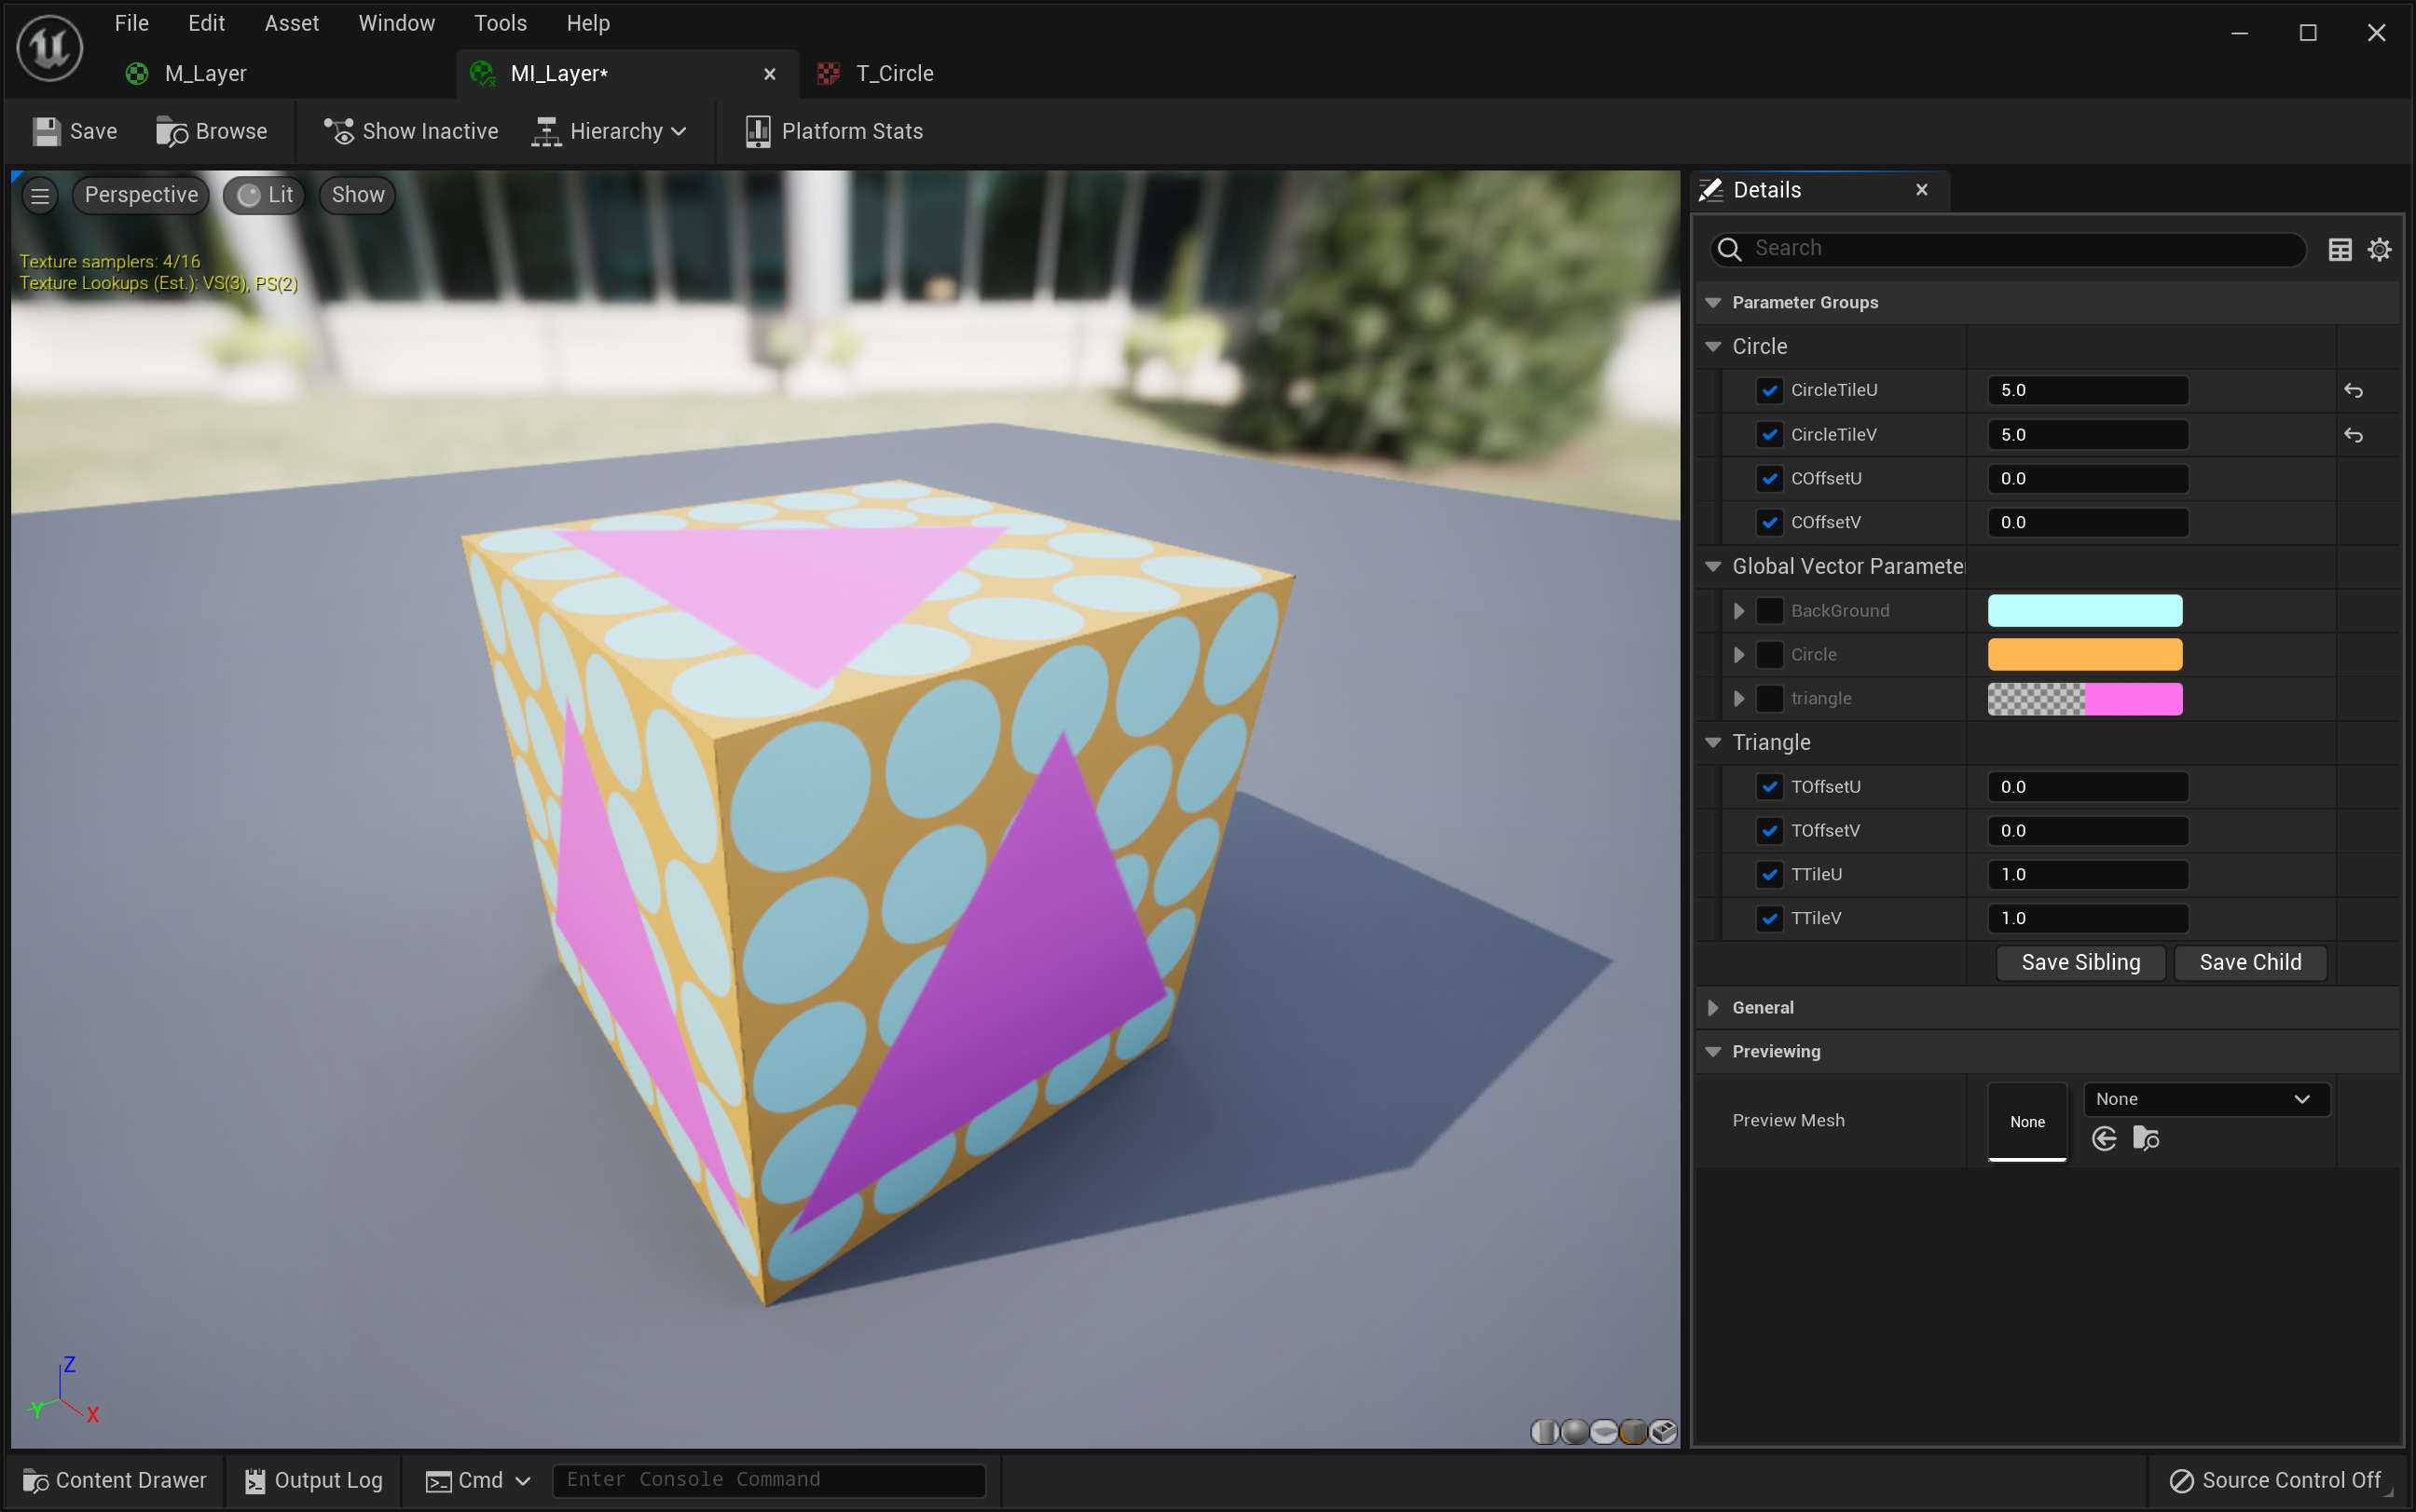Click the Save Sibling button
Image resolution: width=2416 pixels, height=1512 pixels.
point(2080,962)
